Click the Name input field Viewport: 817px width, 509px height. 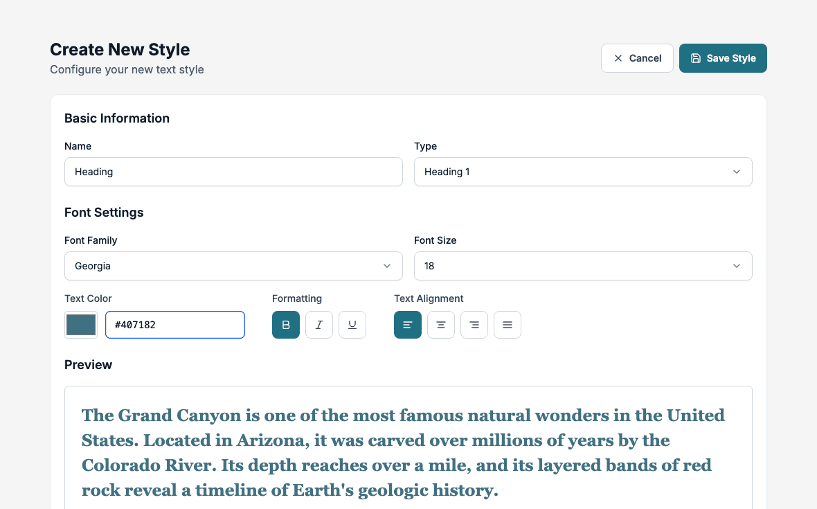click(x=233, y=172)
